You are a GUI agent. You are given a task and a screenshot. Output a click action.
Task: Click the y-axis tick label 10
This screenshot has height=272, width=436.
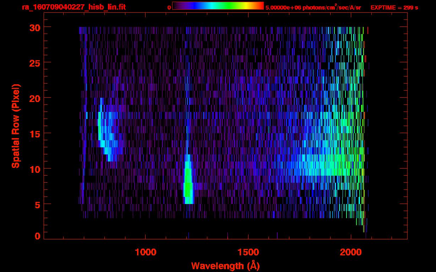click(34, 169)
